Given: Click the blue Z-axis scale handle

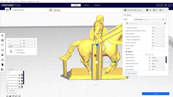Looking at the screenshot, I should (97, 45).
